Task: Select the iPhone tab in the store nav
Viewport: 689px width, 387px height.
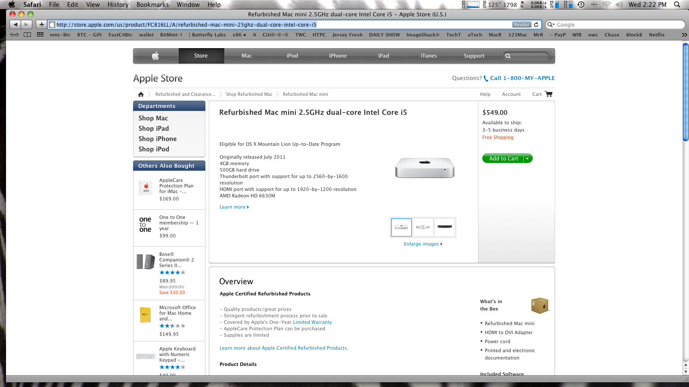Action: pyautogui.click(x=338, y=55)
